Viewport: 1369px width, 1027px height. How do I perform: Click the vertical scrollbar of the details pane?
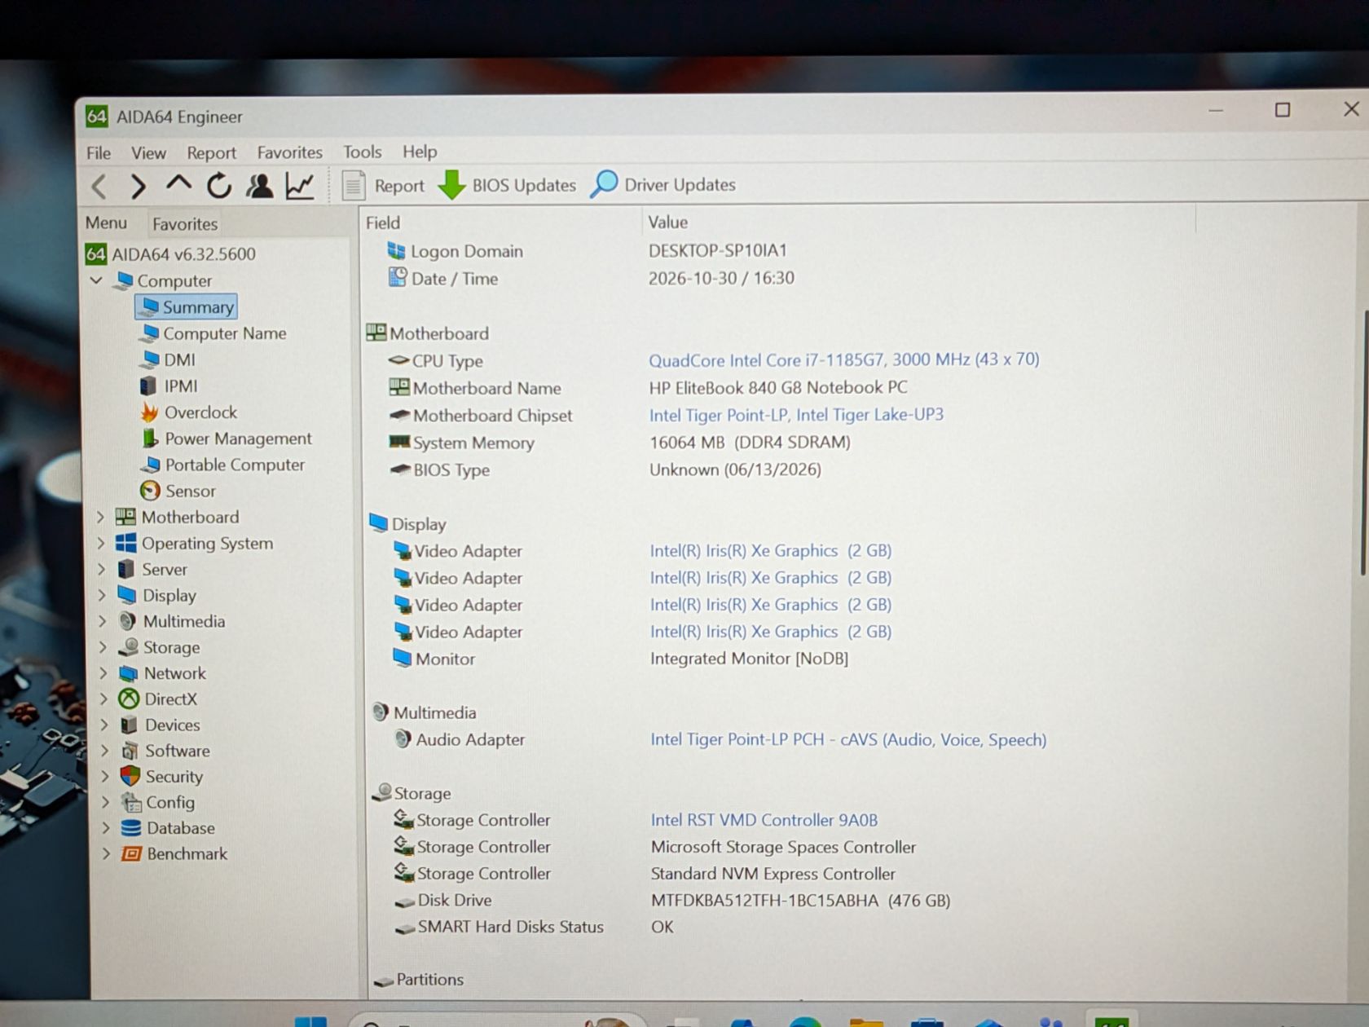tap(1362, 444)
